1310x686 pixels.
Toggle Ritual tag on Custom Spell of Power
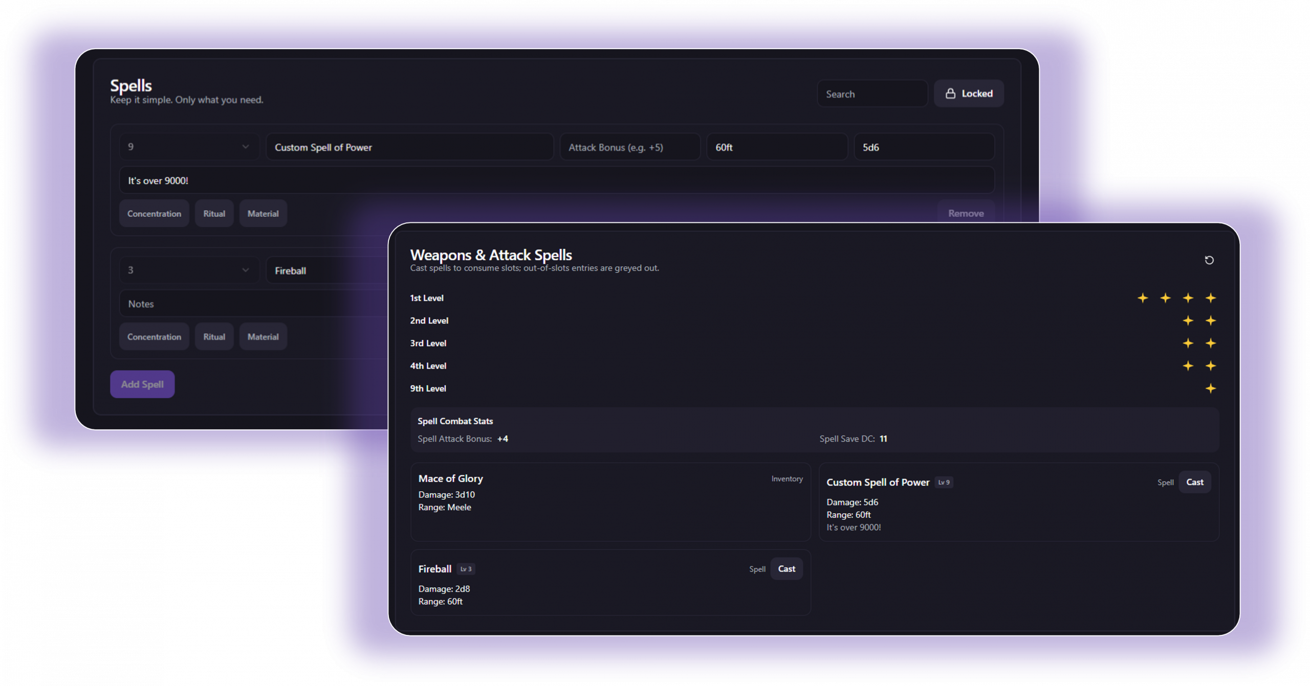click(x=214, y=214)
